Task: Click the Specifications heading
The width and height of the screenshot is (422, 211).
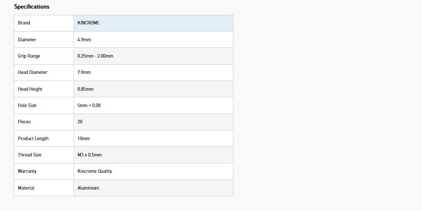Action: coord(32,7)
